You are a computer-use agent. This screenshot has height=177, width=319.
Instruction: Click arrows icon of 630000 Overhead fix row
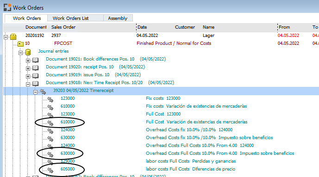coord(50,139)
